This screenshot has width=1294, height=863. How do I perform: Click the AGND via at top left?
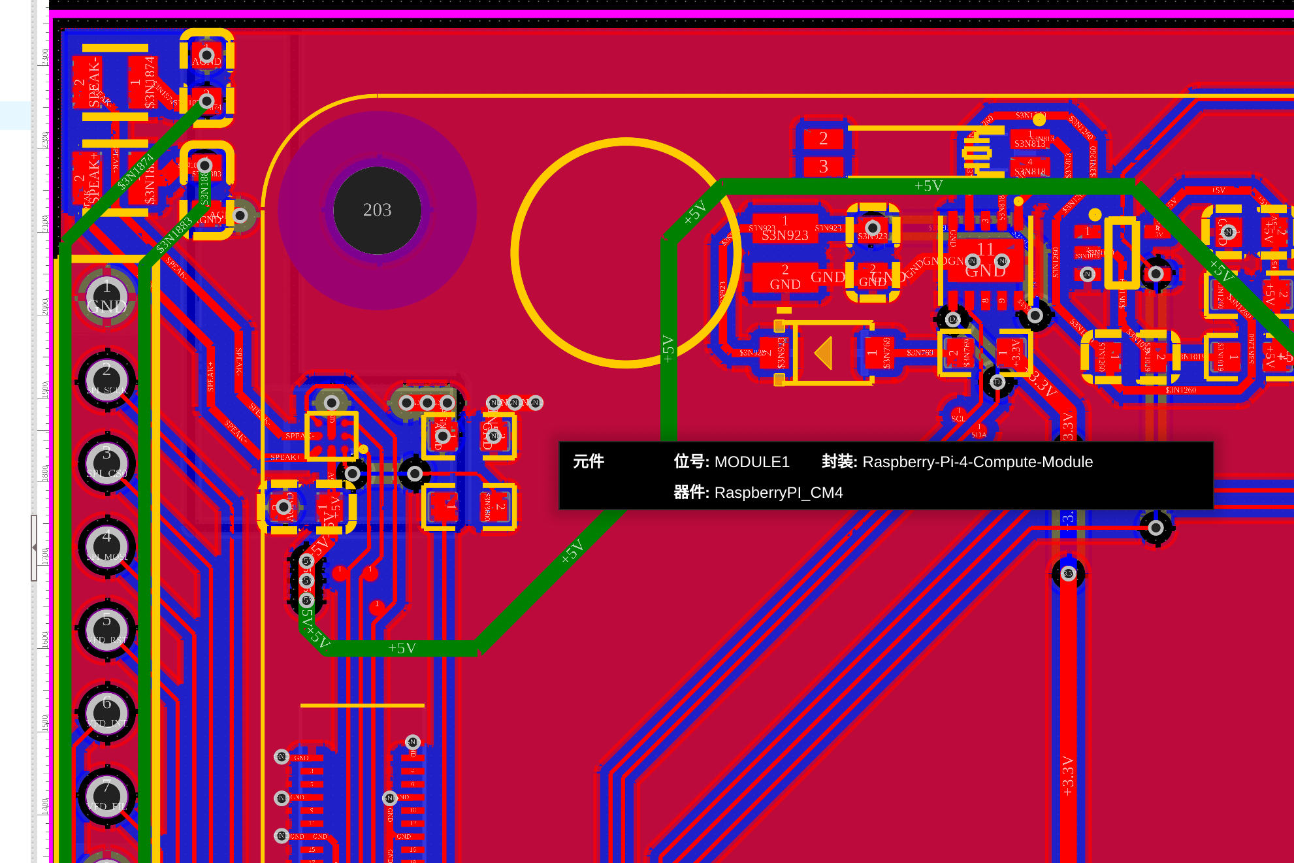tap(206, 56)
